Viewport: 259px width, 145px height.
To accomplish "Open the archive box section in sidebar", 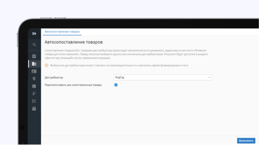I will [x=34, y=86].
